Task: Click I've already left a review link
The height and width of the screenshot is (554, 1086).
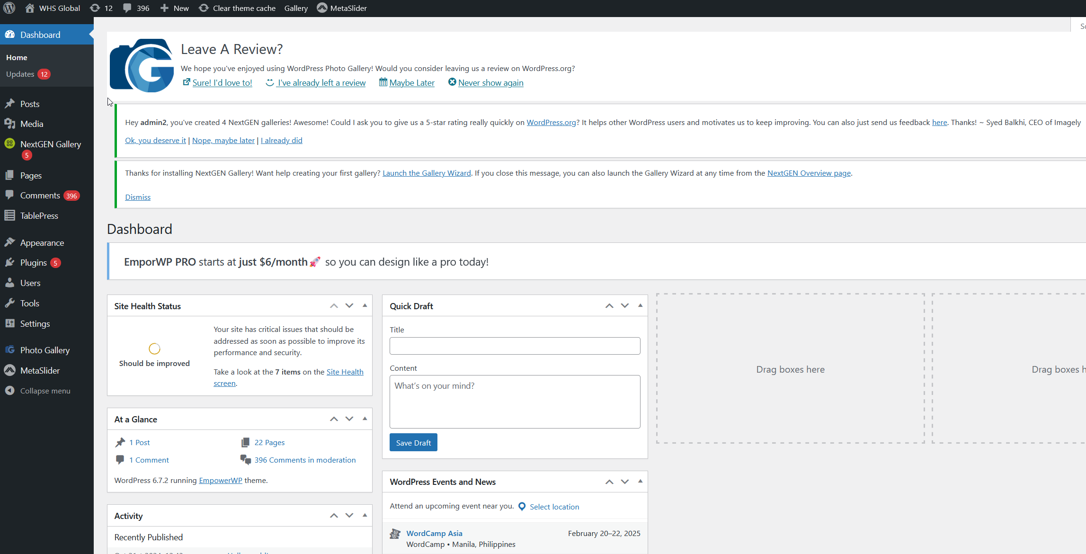Action: (x=321, y=83)
